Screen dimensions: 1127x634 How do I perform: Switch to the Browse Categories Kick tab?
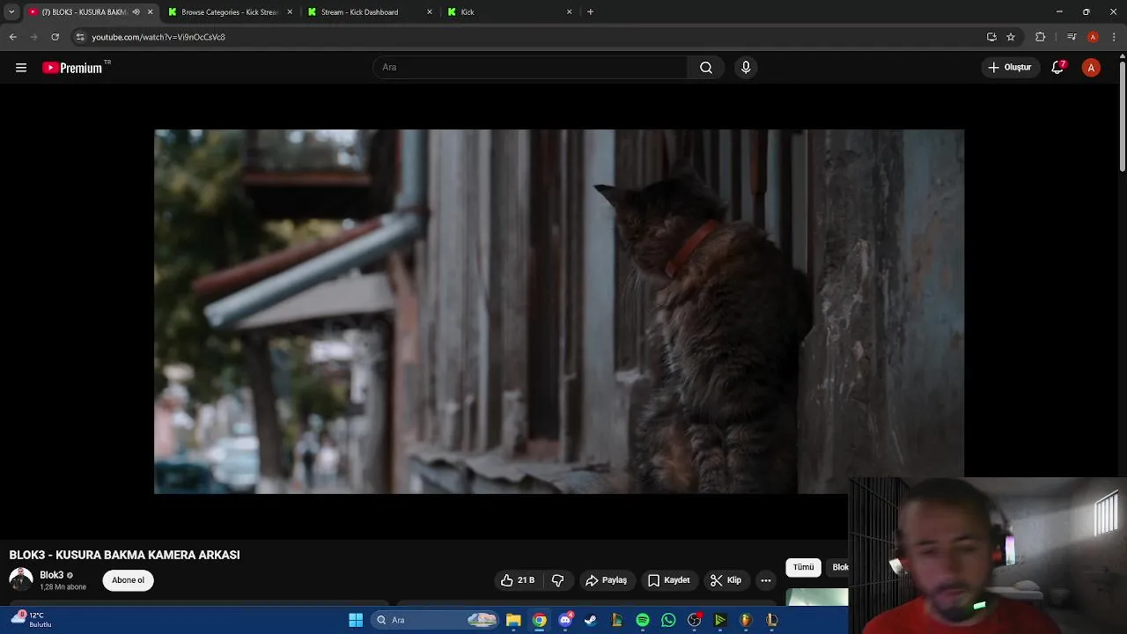pyautogui.click(x=231, y=12)
